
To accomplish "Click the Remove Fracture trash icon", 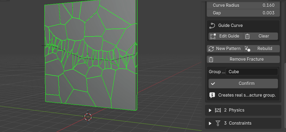I will click(211, 59).
